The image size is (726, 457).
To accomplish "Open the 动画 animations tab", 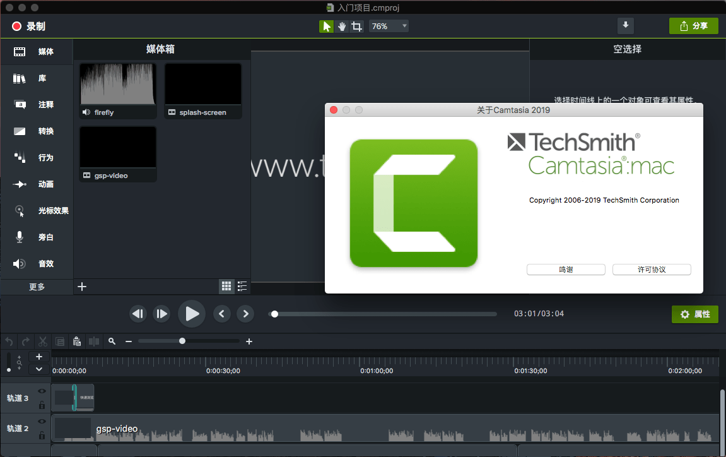I will coord(36,184).
